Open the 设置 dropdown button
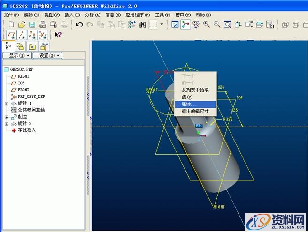 pos(47,55)
